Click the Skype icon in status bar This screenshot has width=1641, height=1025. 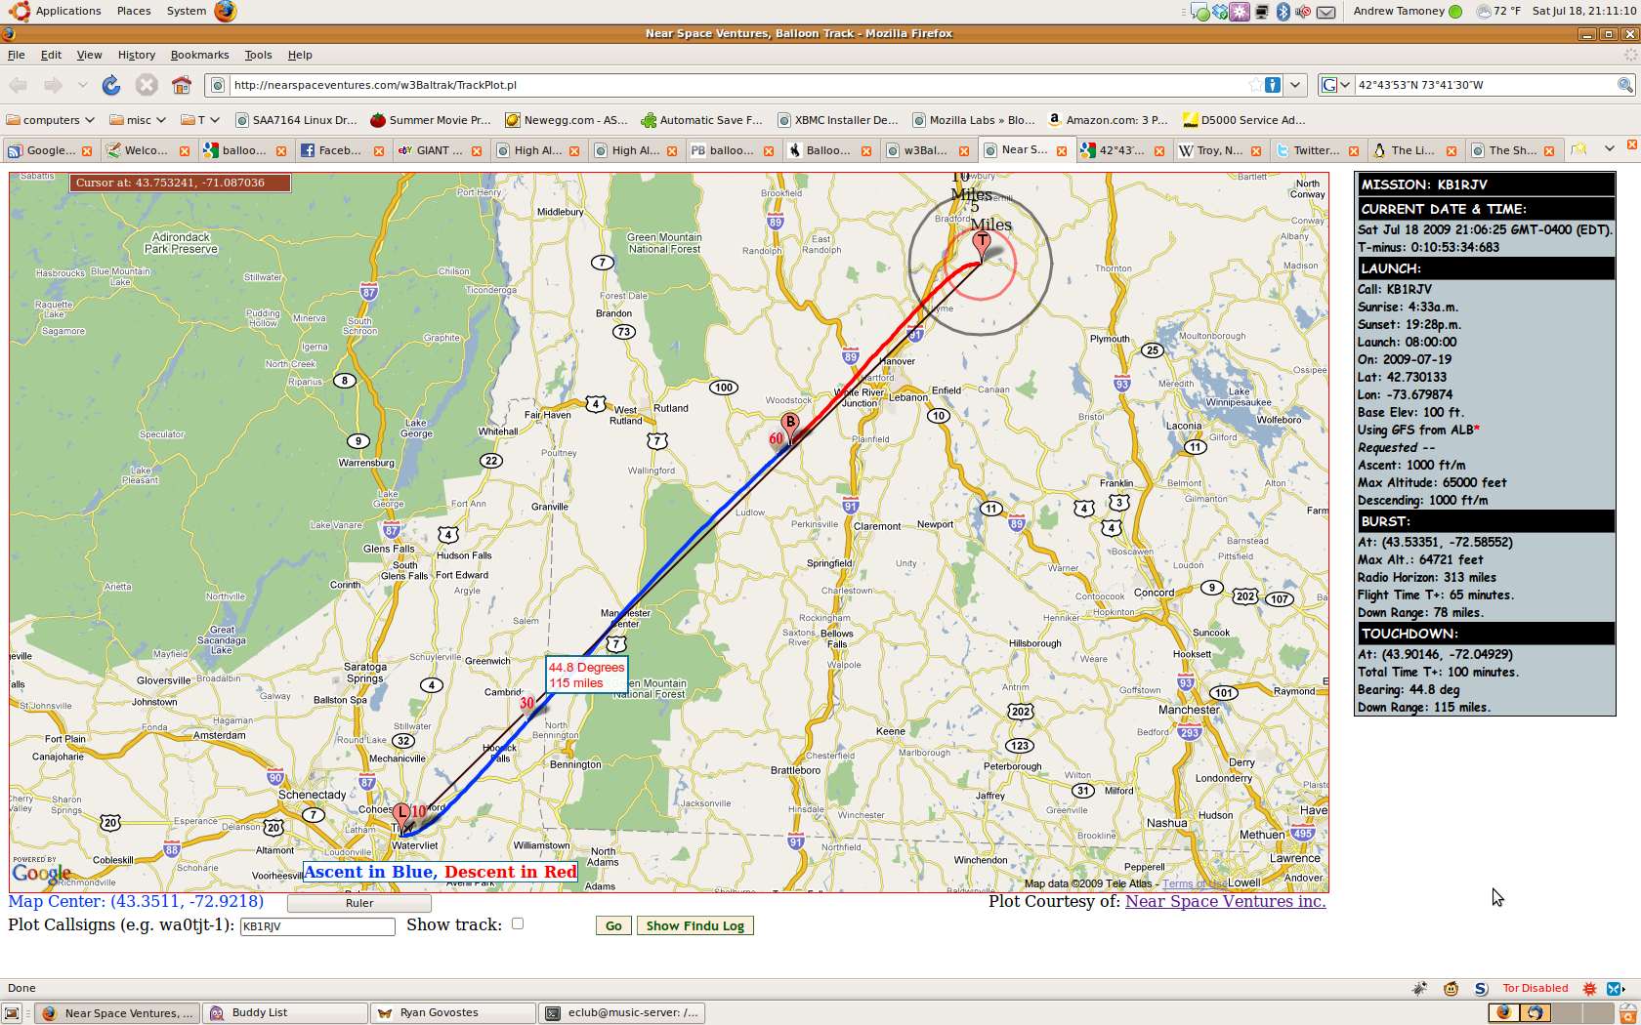tap(1481, 989)
